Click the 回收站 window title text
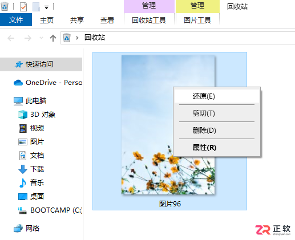 237,7
